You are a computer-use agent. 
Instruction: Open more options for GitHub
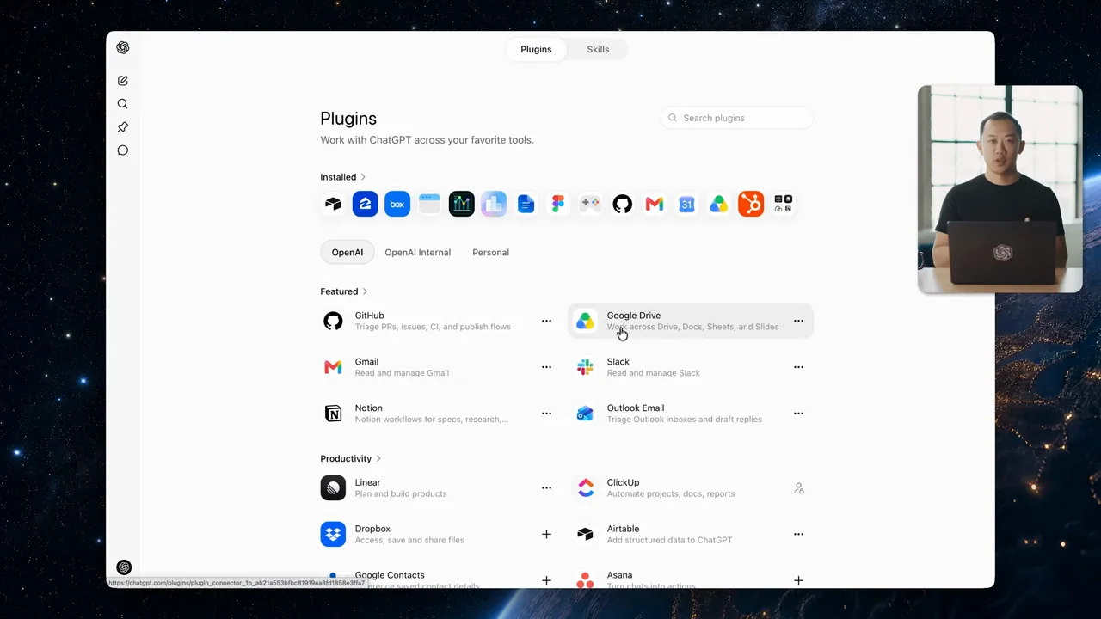[546, 322]
